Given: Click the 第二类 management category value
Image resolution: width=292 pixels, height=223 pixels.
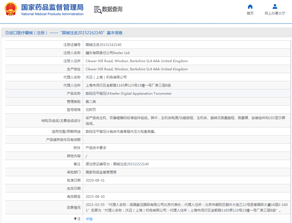Looking at the screenshot, I should pyautogui.click(x=91, y=102).
